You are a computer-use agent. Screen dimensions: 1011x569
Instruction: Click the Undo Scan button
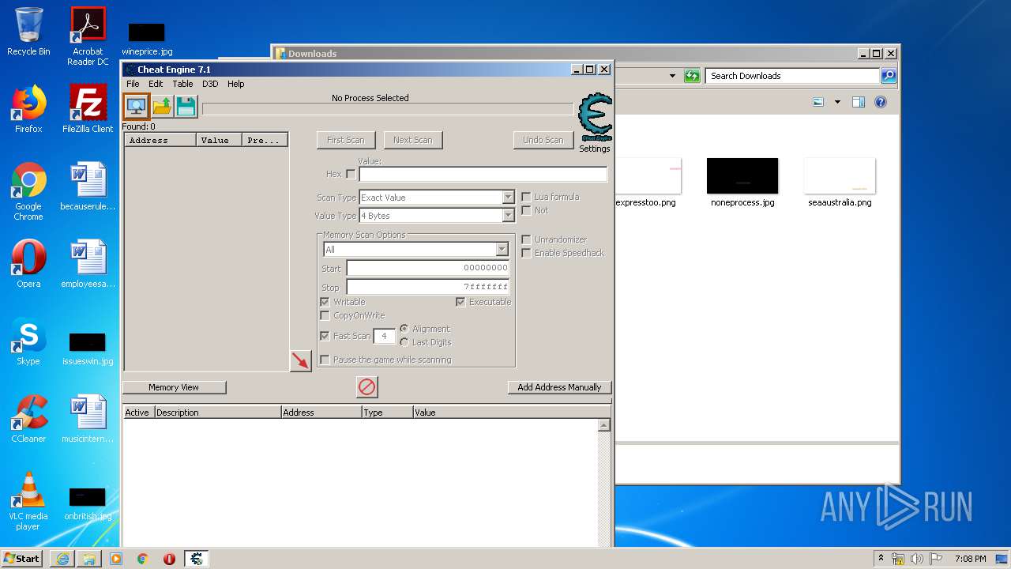543,140
